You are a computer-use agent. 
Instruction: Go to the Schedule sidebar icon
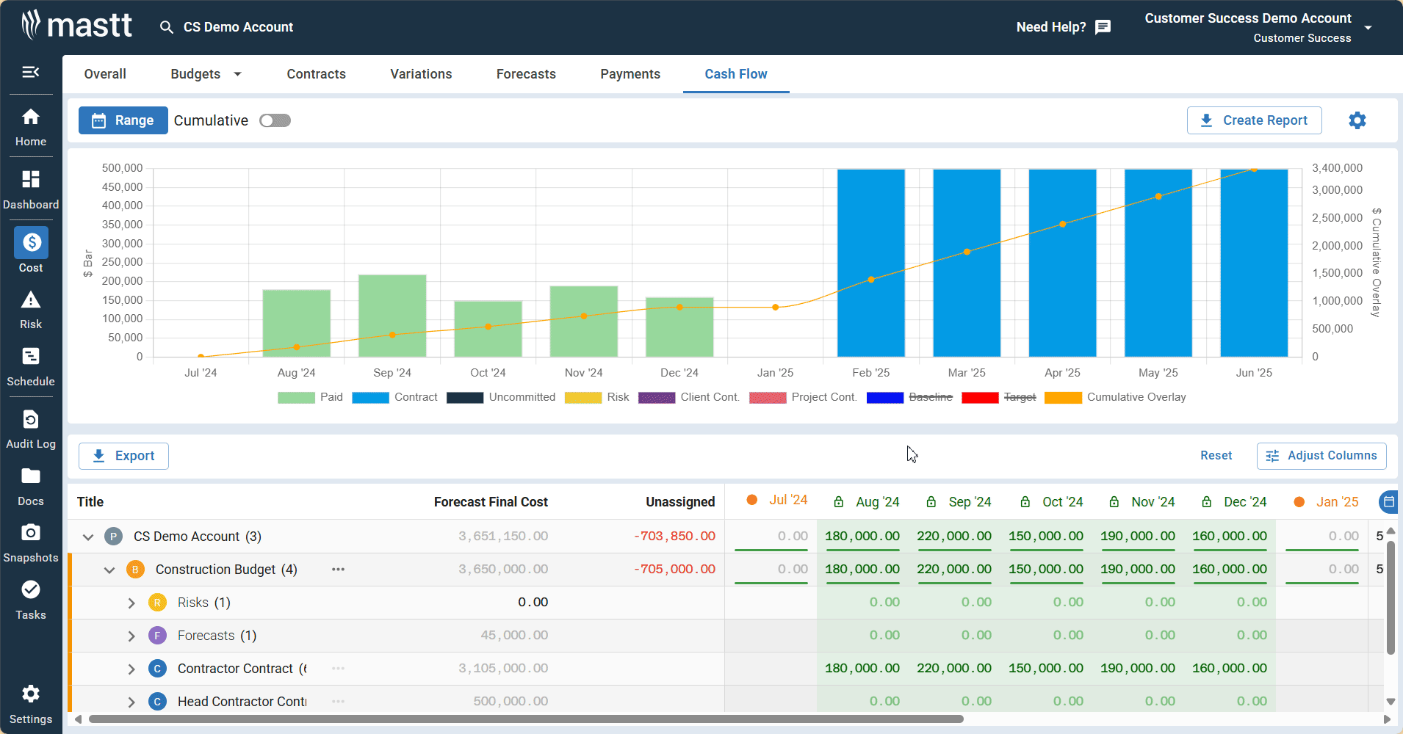(31, 366)
